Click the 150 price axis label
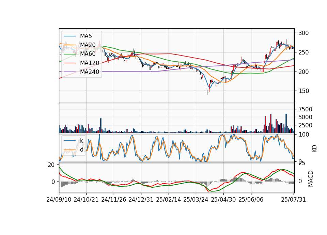This screenshot has height=235, width=327. [303, 91]
